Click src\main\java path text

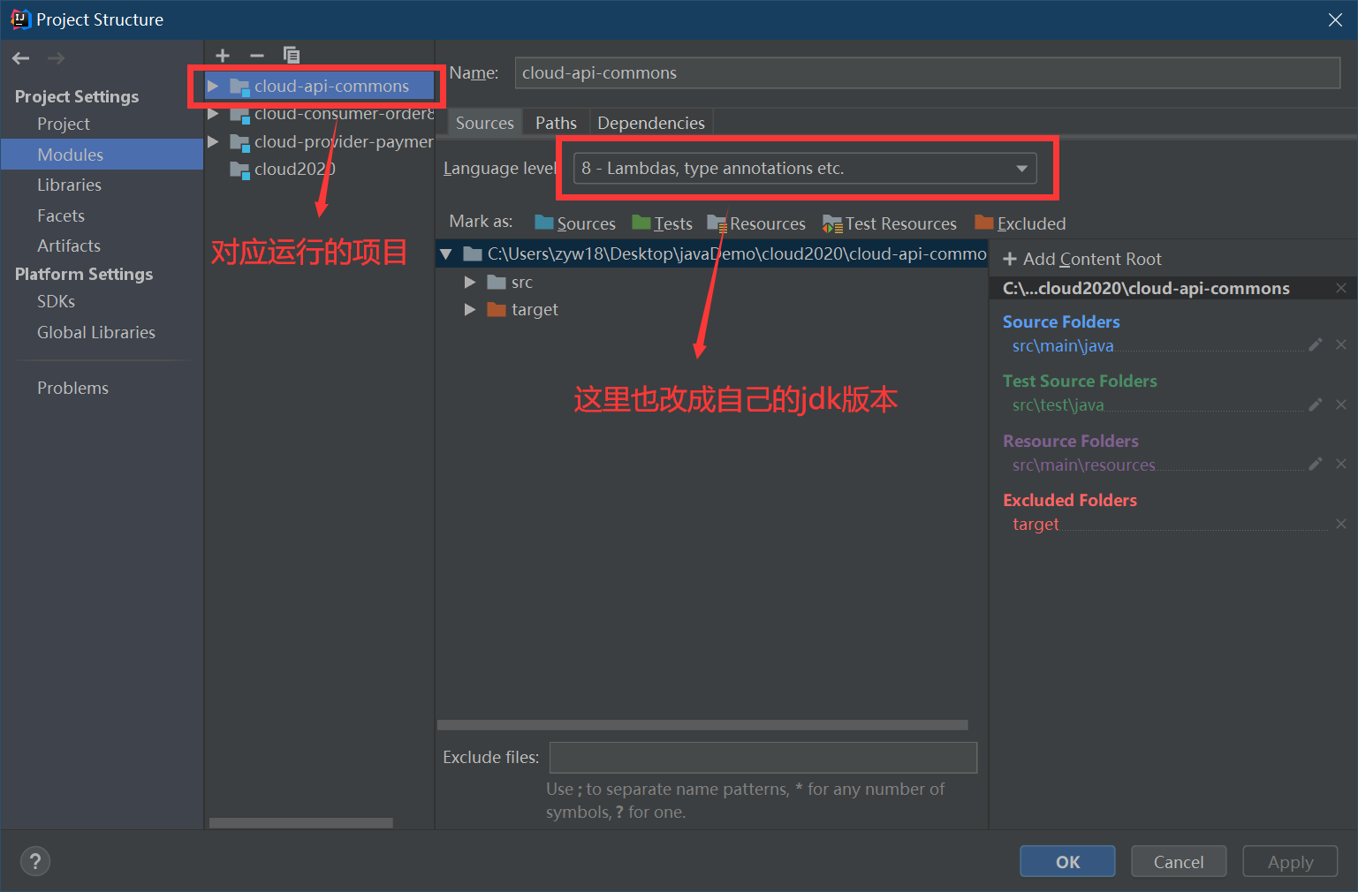pyautogui.click(x=1063, y=345)
